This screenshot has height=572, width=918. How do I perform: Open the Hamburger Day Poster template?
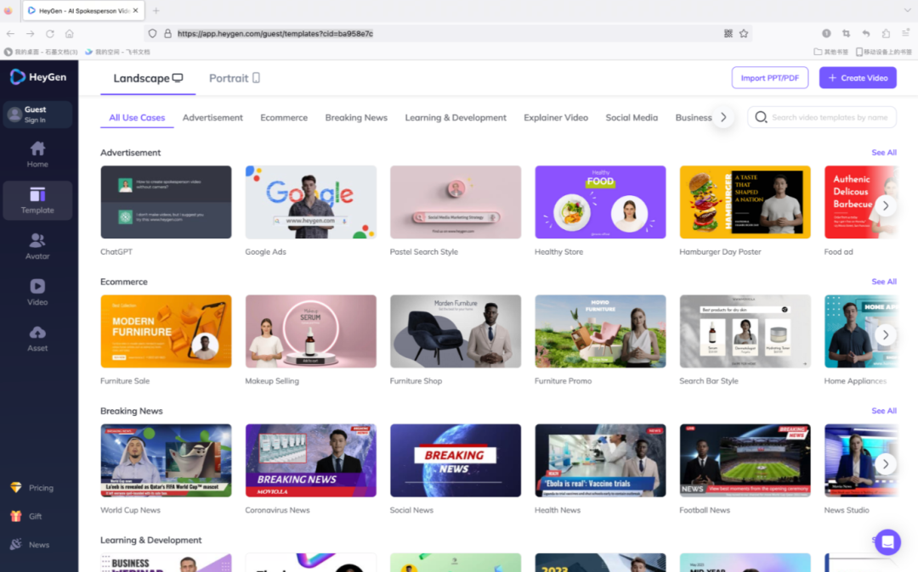[x=745, y=202]
